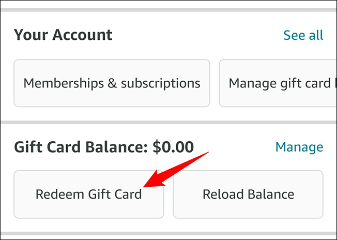Click the ampersand in Memberships & subscriptions
This screenshot has width=337, height=240.
click(x=112, y=83)
